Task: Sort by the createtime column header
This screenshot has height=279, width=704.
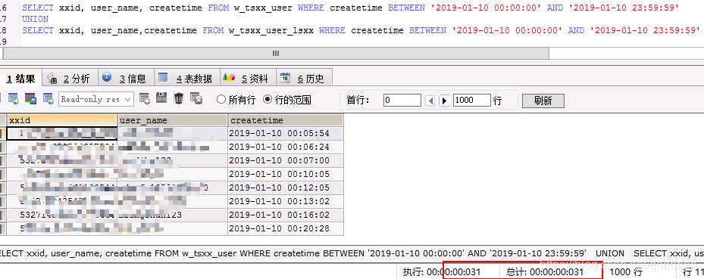Action: (286, 120)
